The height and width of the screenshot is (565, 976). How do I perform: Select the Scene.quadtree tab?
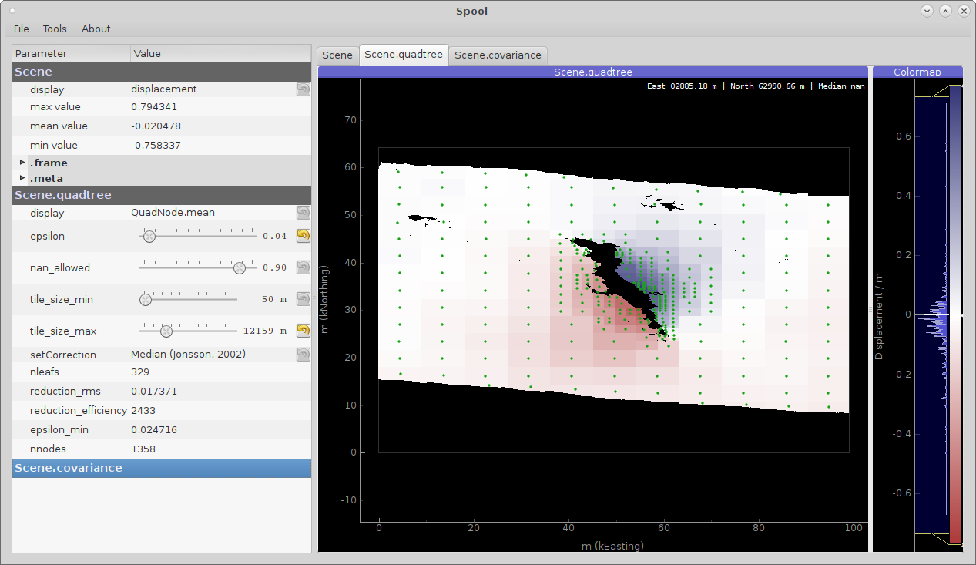tap(404, 55)
